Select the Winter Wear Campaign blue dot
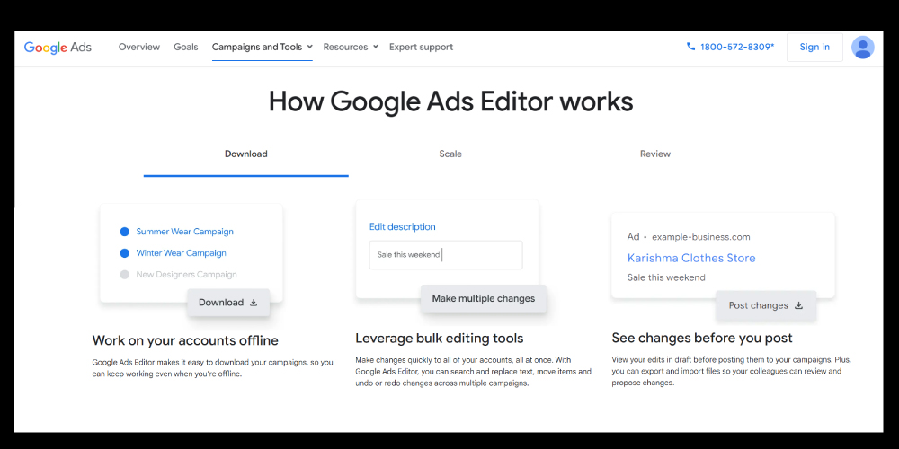Viewport: 899px width, 449px height. tap(124, 253)
